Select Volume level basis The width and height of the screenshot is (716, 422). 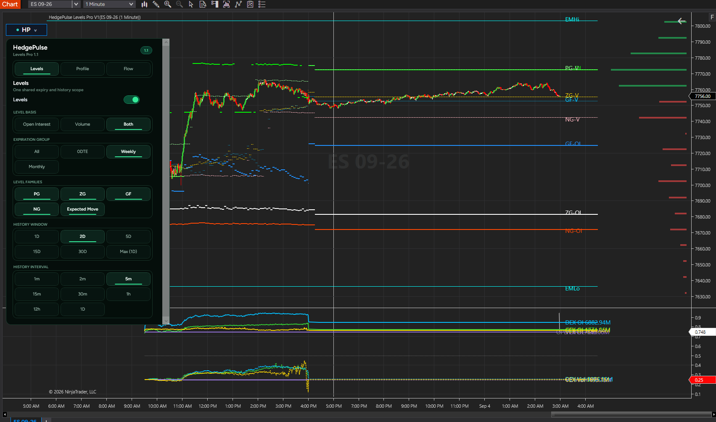[x=82, y=124]
